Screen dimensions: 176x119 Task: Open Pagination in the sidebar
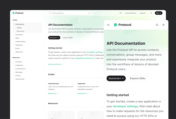tap(19, 45)
